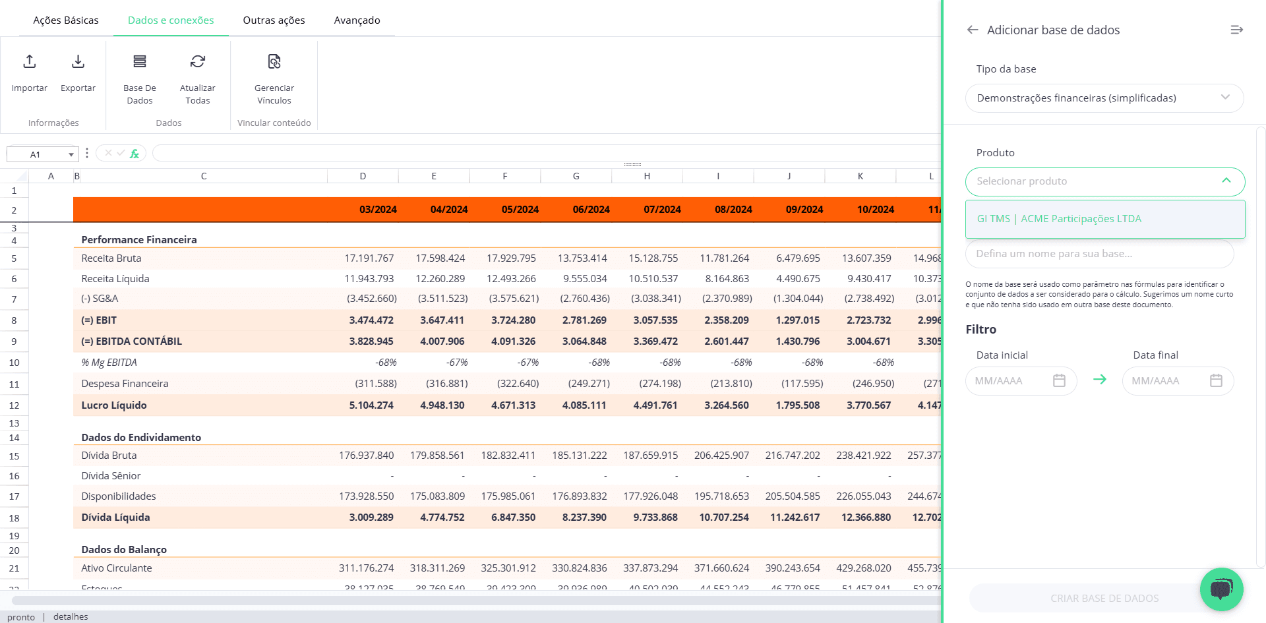
Task: Click cell value 5.104.274
Action: click(371, 405)
